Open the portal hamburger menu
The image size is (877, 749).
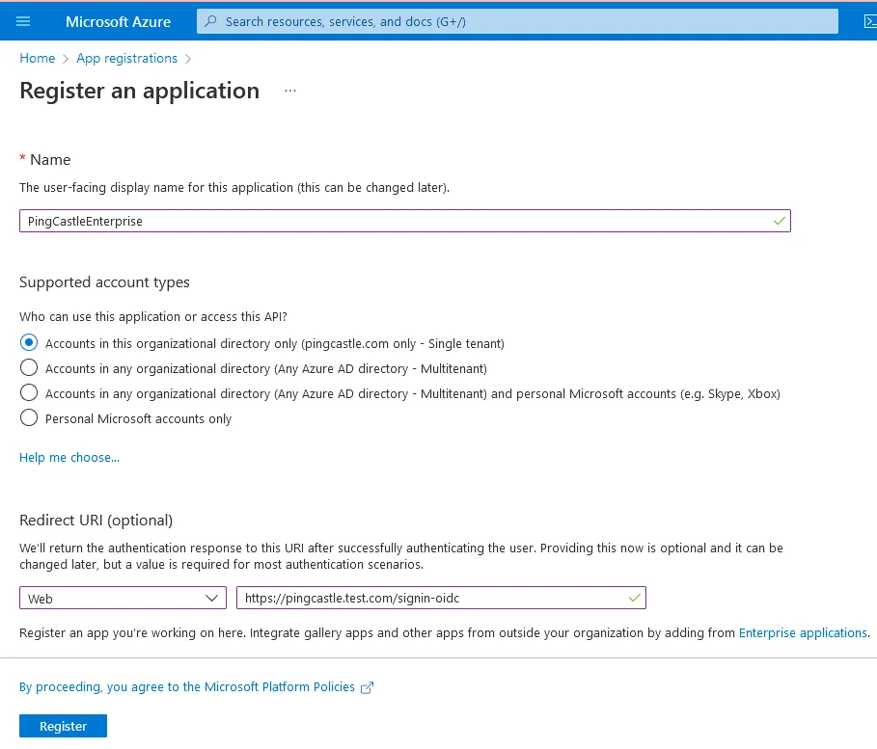tap(23, 20)
